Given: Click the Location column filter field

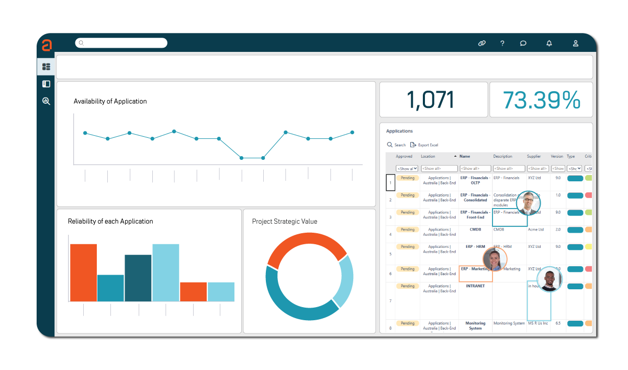Looking at the screenshot, I should click(439, 169).
